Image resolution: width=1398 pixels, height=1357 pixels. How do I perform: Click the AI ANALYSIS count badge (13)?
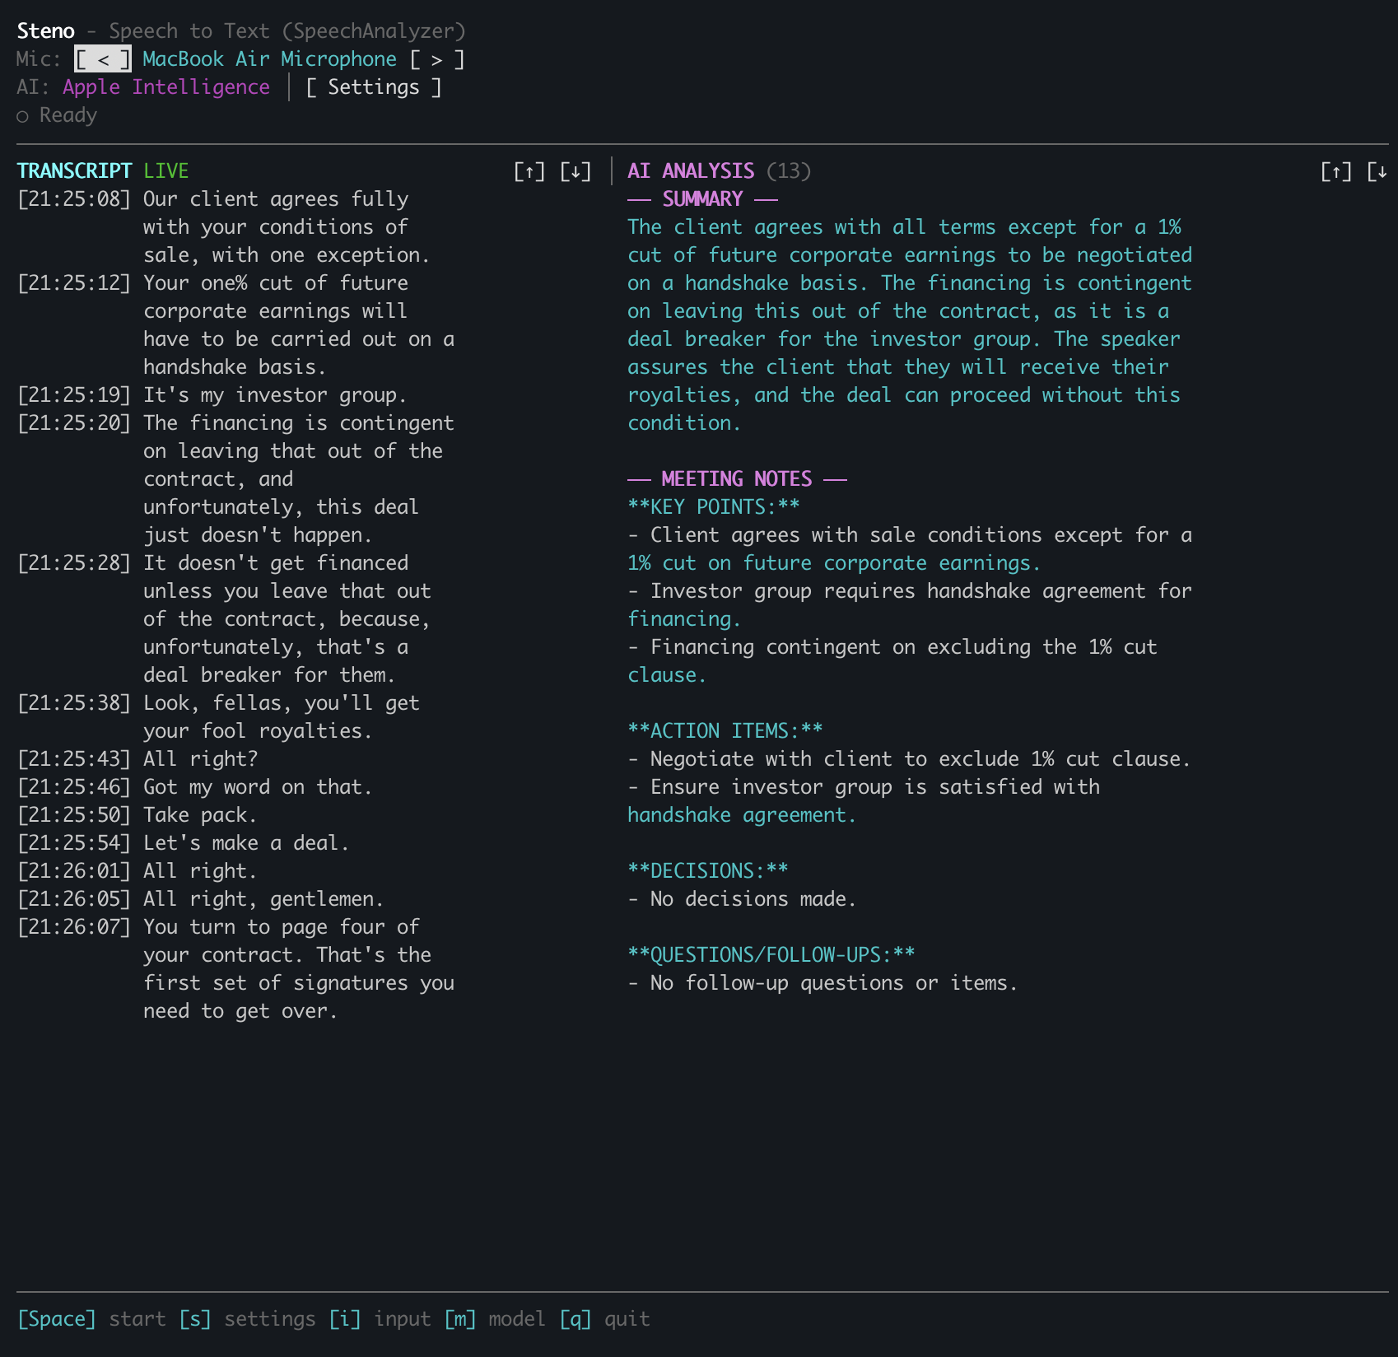tap(788, 171)
